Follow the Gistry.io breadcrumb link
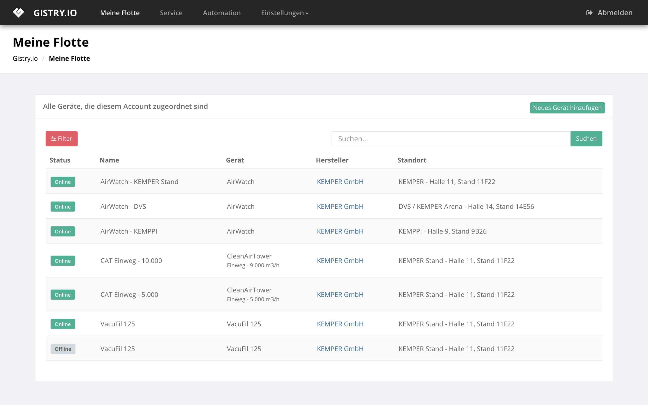This screenshot has width=648, height=405. (25, 58)
